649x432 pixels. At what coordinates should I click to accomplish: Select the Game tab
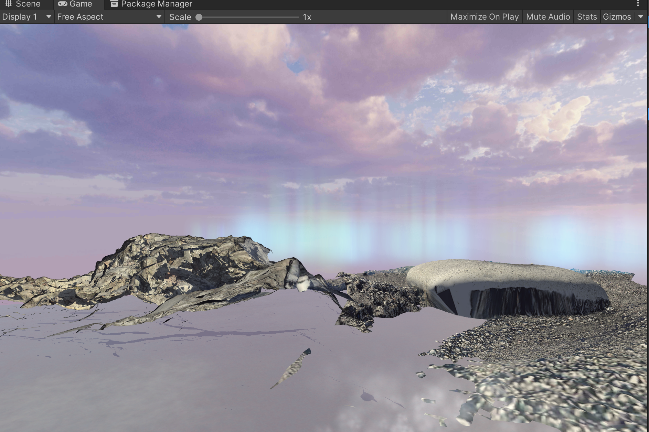click(75, 4)
